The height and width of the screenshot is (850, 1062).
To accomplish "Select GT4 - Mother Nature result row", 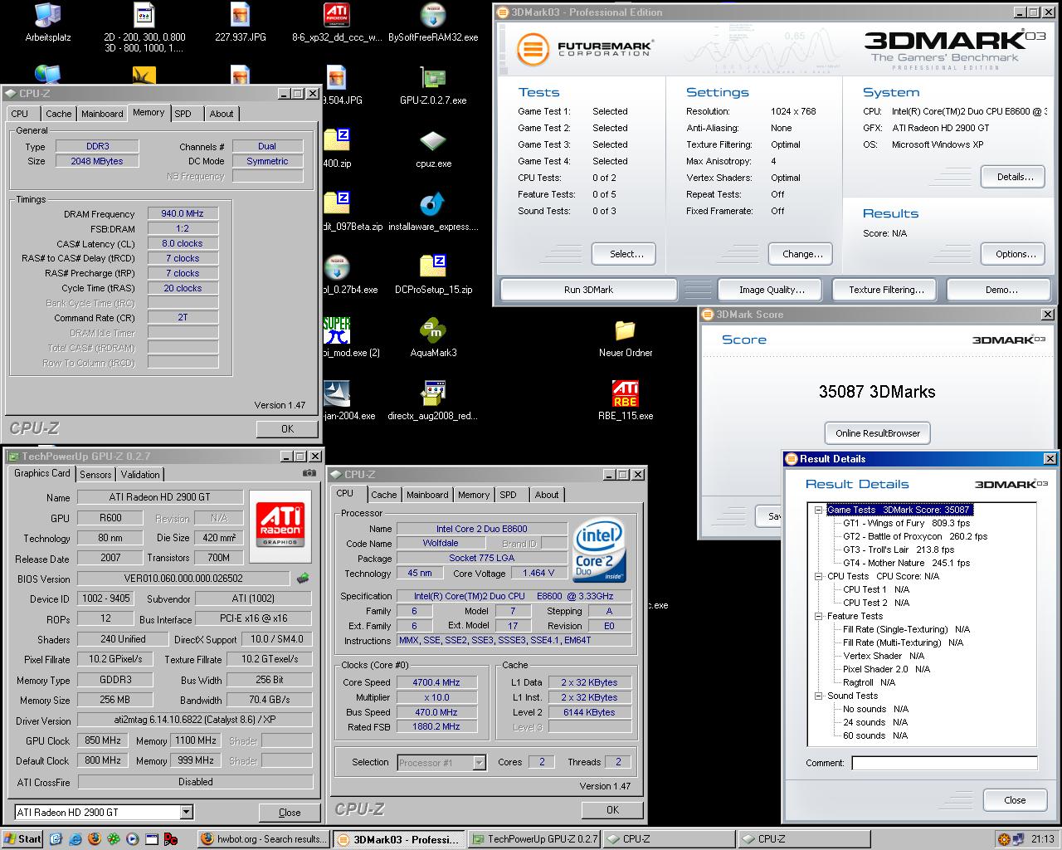I will (x=906, y=563).
